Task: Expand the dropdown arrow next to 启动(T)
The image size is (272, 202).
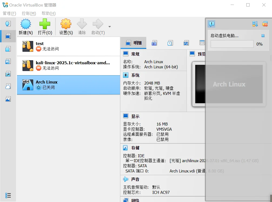Action: click(x=110, y=27)
